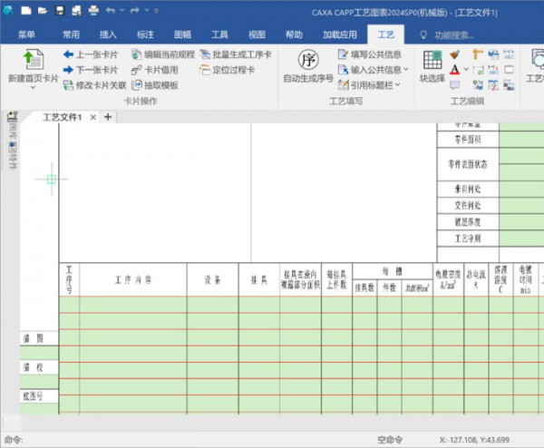Expand the 新建首页卡片 dropdown arrow

[33, 87]
